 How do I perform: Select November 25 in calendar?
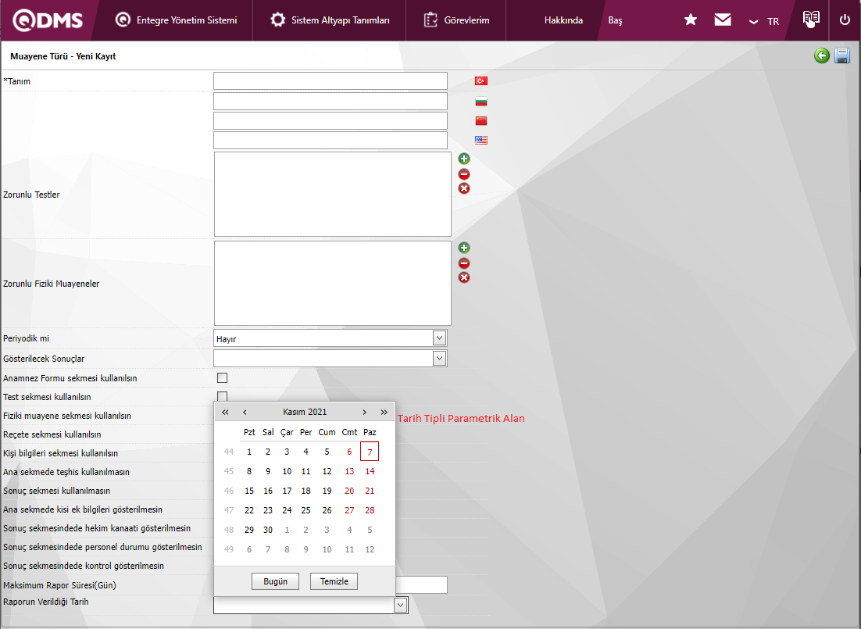pos(305,510)
